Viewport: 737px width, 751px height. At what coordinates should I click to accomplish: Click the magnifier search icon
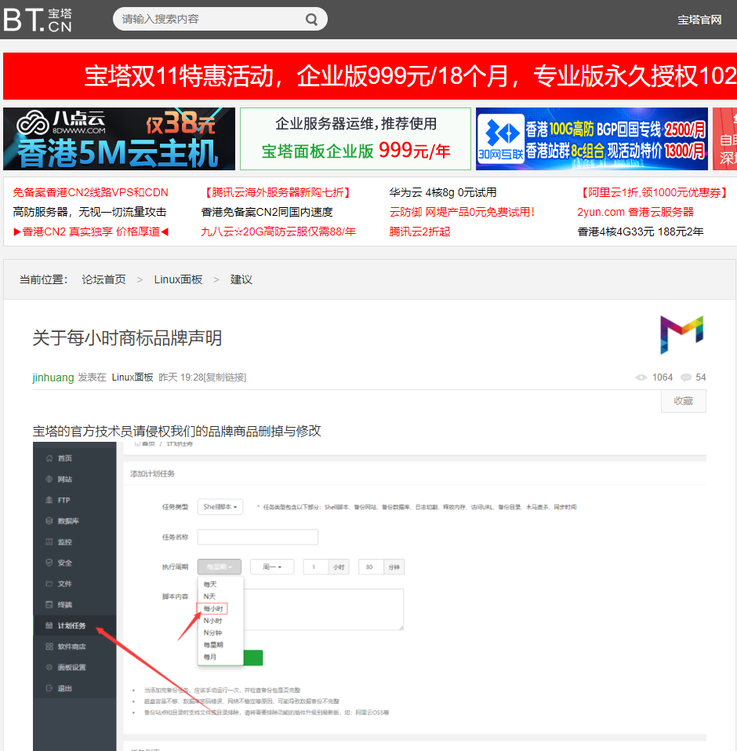click(311, 20)
